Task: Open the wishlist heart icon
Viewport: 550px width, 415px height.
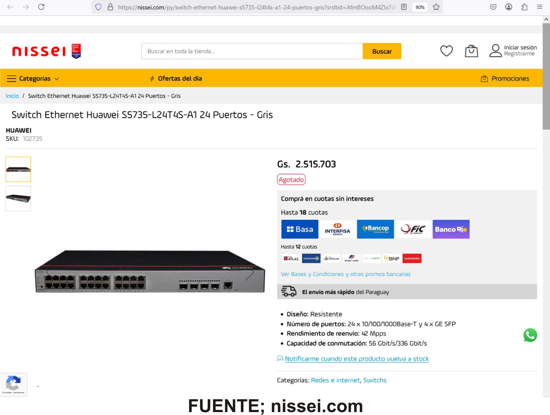Action: click(446, 51)
